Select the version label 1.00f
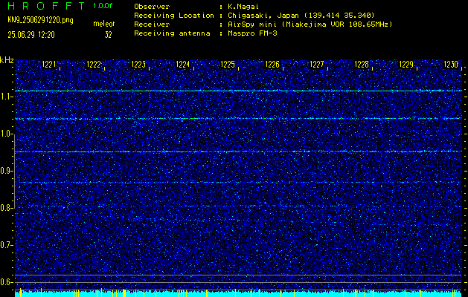 tap(103, 6)
